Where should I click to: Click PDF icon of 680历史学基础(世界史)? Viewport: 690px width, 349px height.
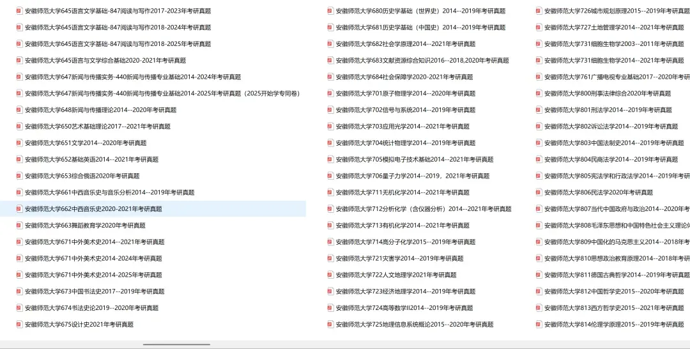330,11
